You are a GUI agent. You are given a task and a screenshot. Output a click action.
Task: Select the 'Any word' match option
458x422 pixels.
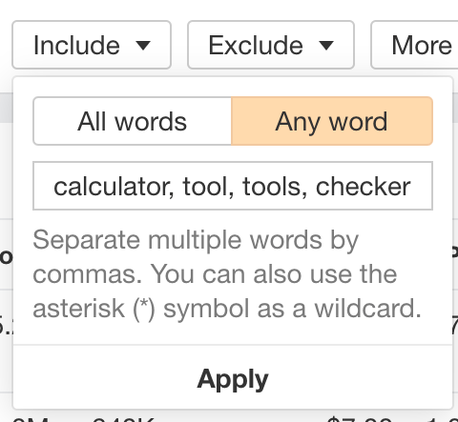click(x=332, y=121)
